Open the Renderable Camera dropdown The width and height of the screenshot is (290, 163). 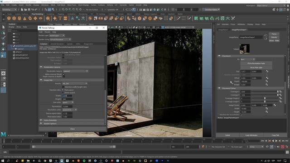click(76, 71)
